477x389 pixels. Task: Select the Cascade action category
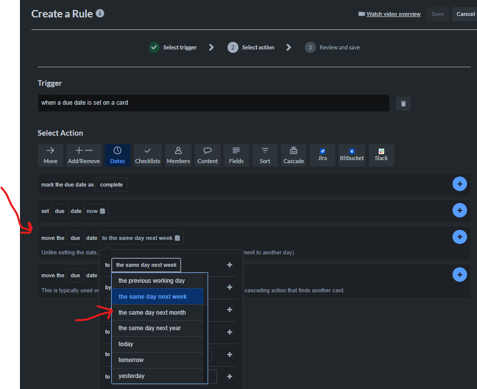point(293,155)
